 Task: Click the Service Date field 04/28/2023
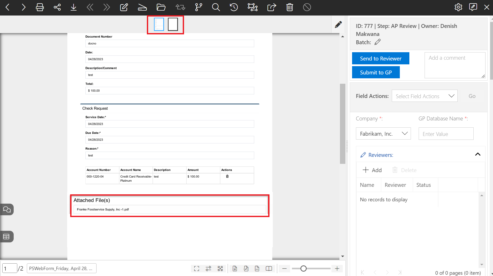coord(170,124)
